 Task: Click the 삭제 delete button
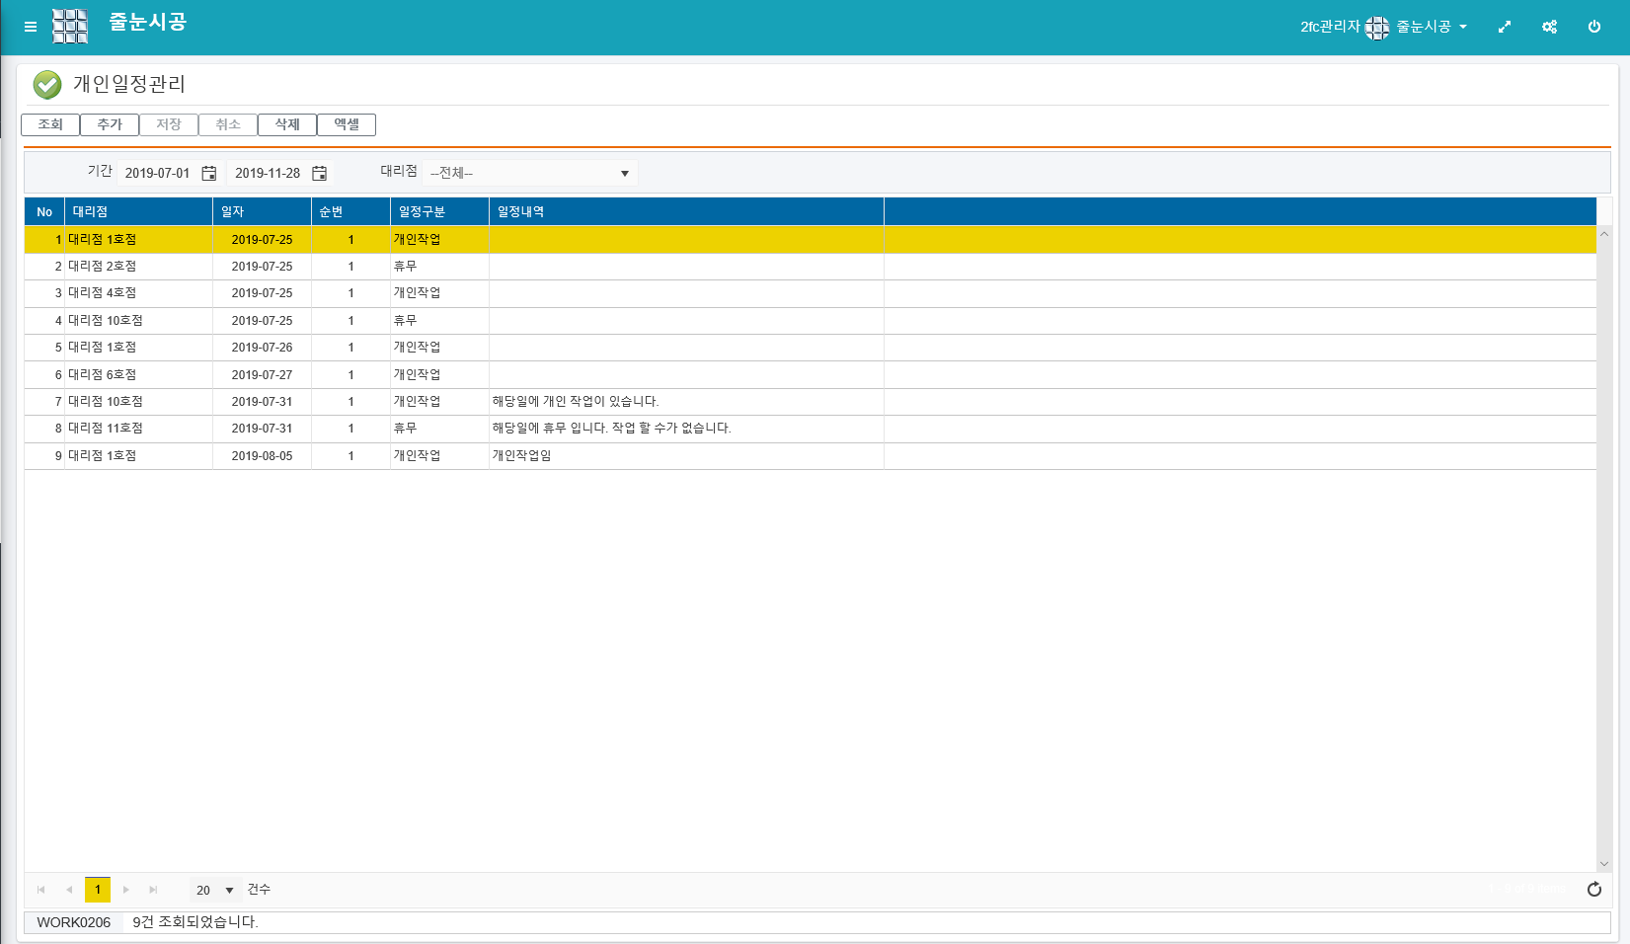287,124
